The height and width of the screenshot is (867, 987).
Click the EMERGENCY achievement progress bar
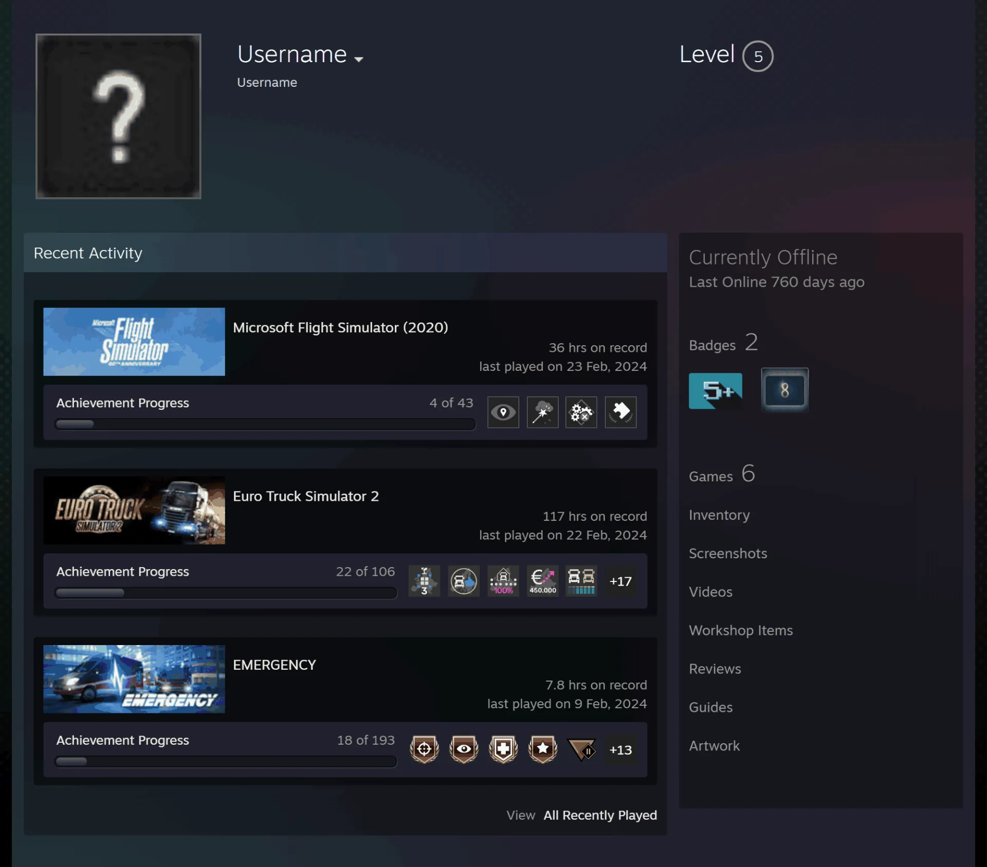click(226, 761)
